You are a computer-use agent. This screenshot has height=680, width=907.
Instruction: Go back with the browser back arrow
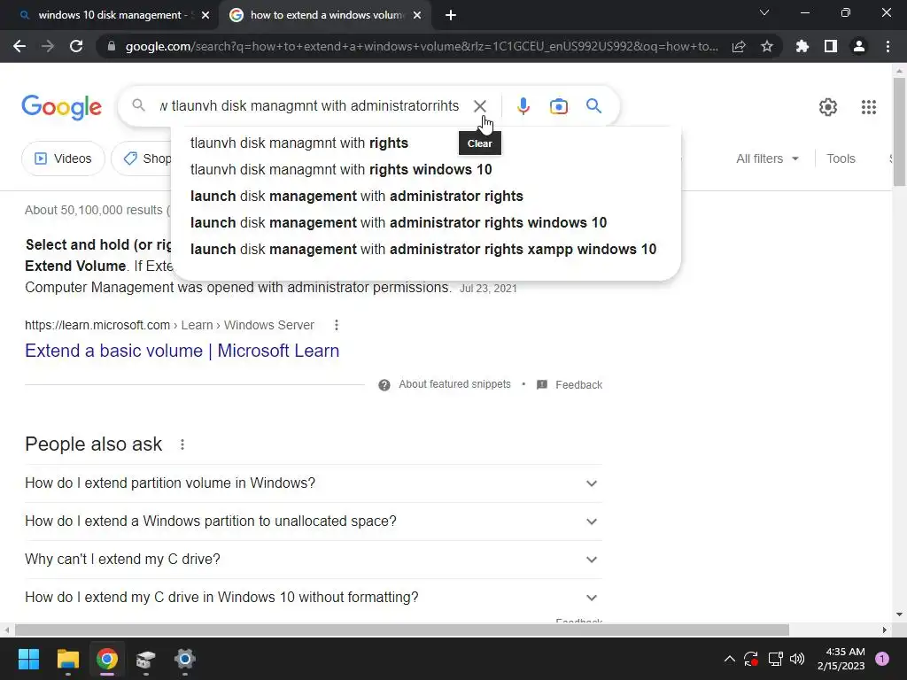point(19,46)
